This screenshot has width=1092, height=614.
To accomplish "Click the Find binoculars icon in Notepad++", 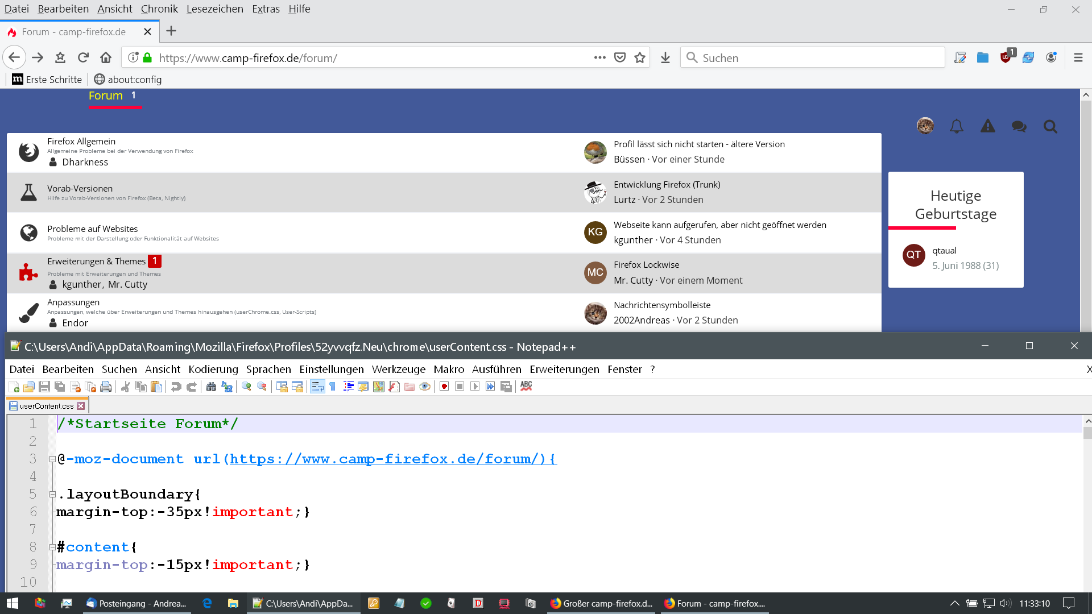I will [x=211, y=387].
